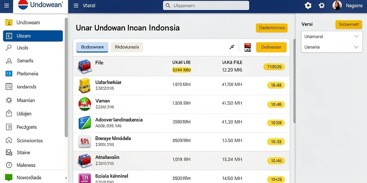The image size is (367, 183).
Task: Click the 16:48 yellow badge
Action: tap(276, 85)
